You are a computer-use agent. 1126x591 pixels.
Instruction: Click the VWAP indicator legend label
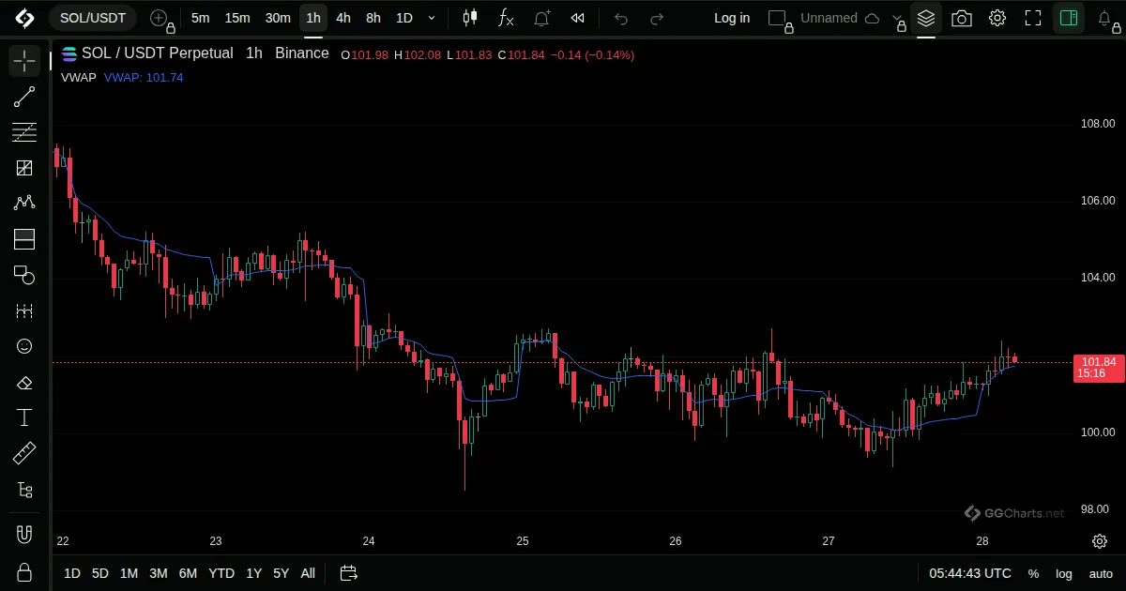tap(79, 78)
